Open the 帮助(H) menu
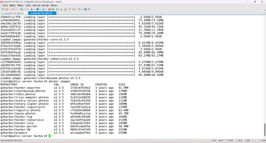This screenshot has height=143, width=266. pos(53,5)
